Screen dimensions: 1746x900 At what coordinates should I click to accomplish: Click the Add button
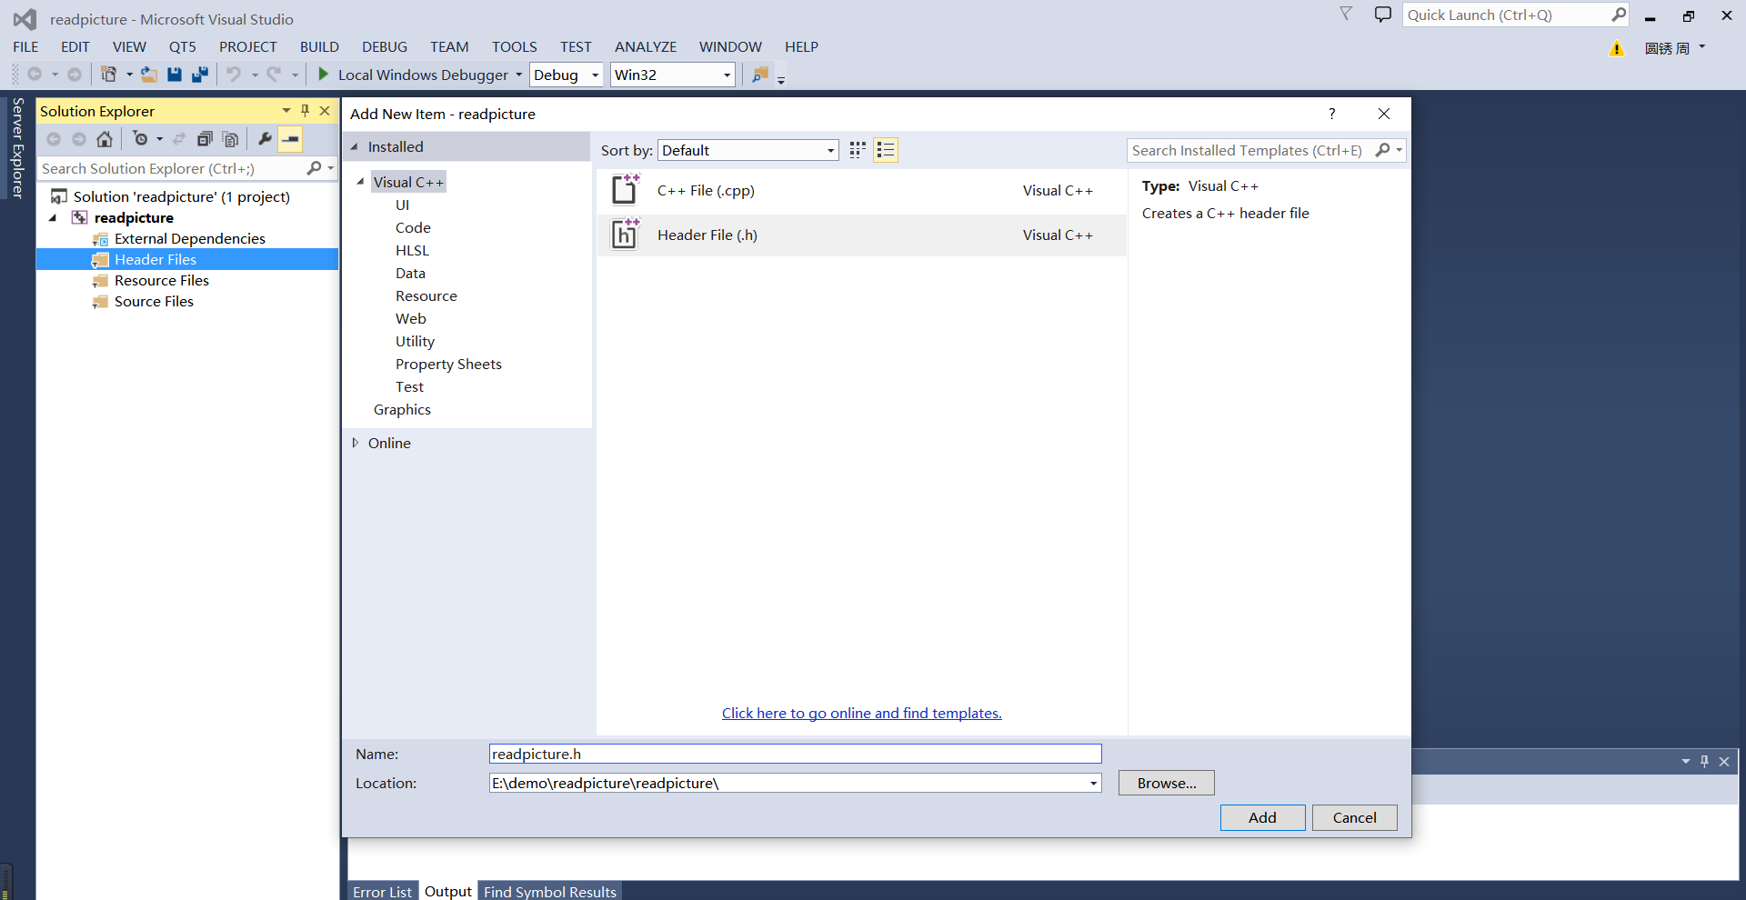point(1262,817)
